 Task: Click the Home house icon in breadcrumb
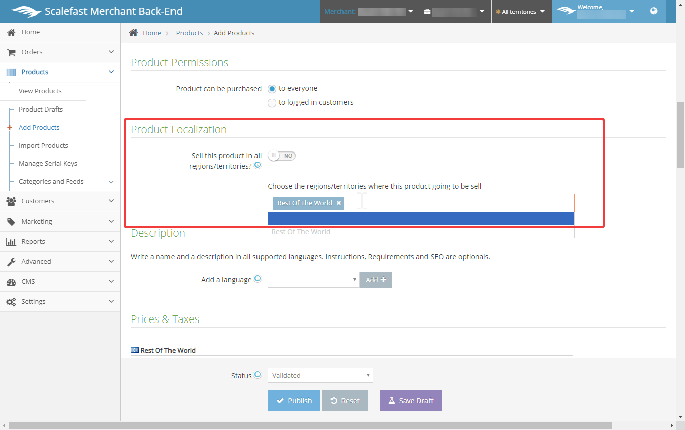click(133, 33)
